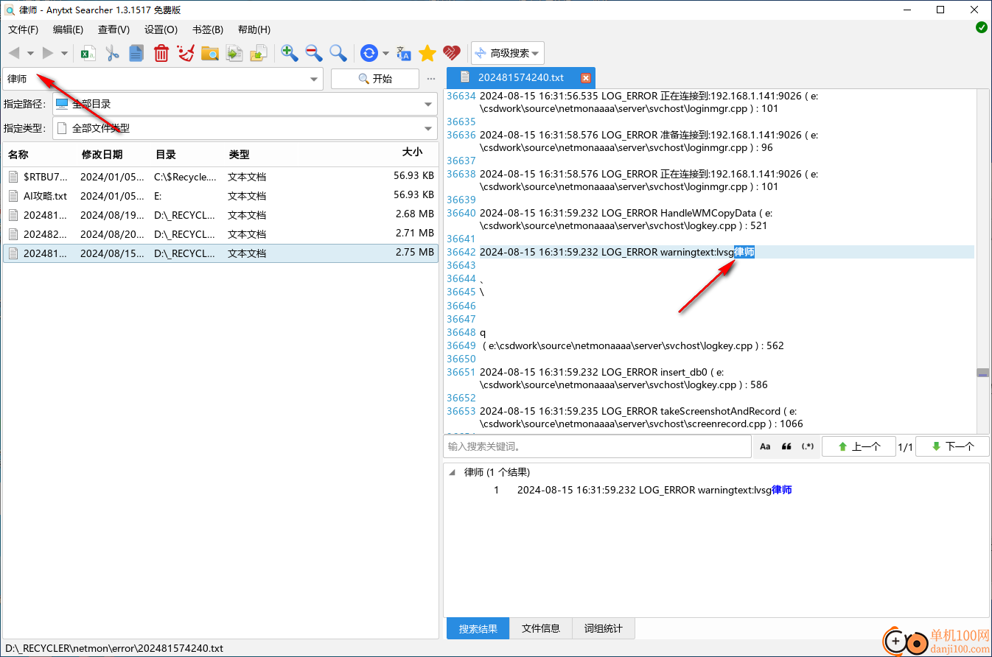Click the red trash delete icon

point(161,53)
